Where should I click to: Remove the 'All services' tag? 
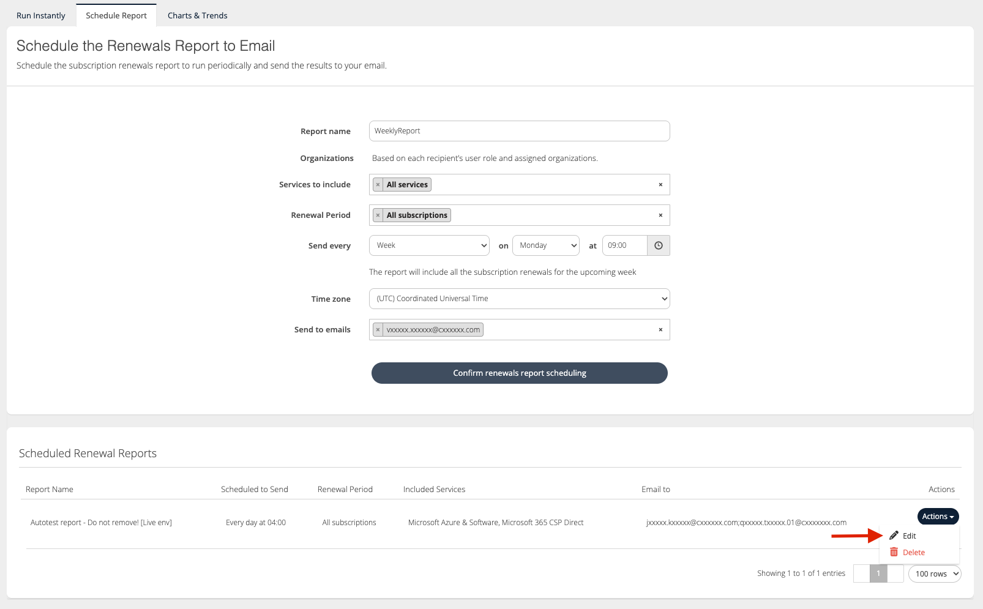coord(378,185)
